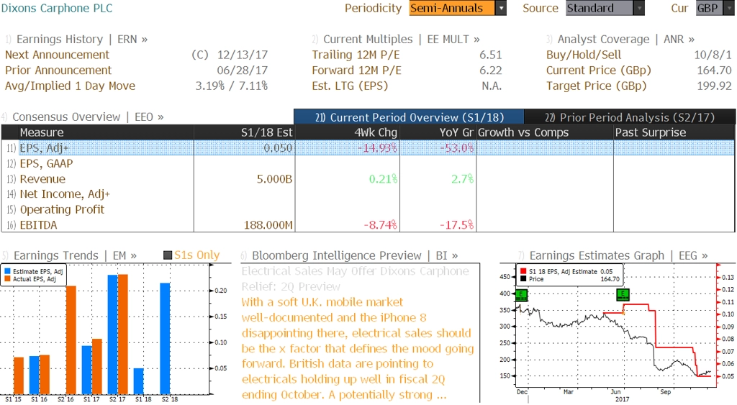Image resolution: width=737 pixels, height=405 pixels.
Task: Click the S2'18 blue estimate bar
Action: pyautogui.click(x=165, y=338)
